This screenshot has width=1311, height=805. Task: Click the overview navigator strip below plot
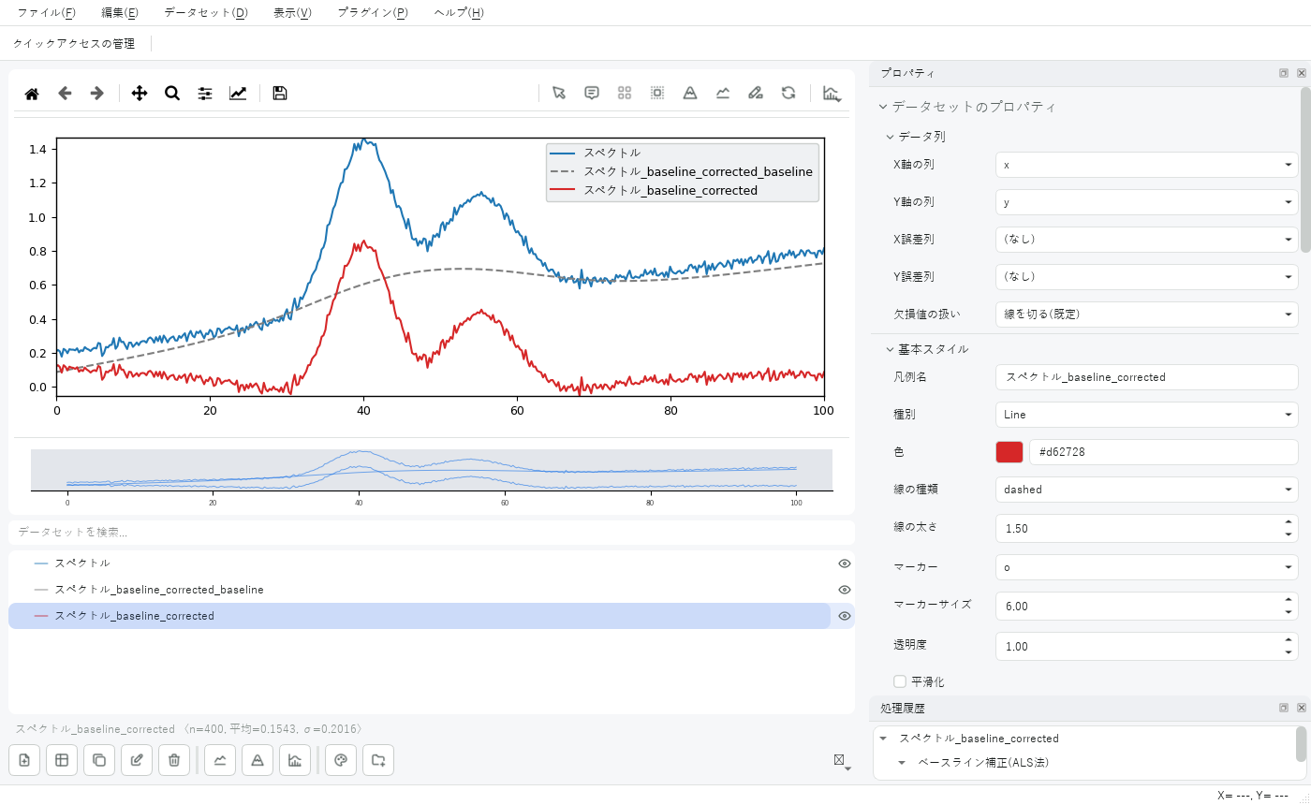pyautogui.click(x=432, y=469)
